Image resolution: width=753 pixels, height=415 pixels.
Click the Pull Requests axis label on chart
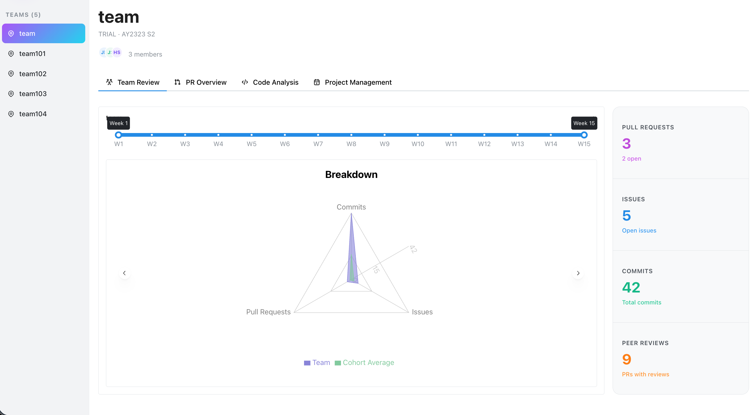pos(268,312)
